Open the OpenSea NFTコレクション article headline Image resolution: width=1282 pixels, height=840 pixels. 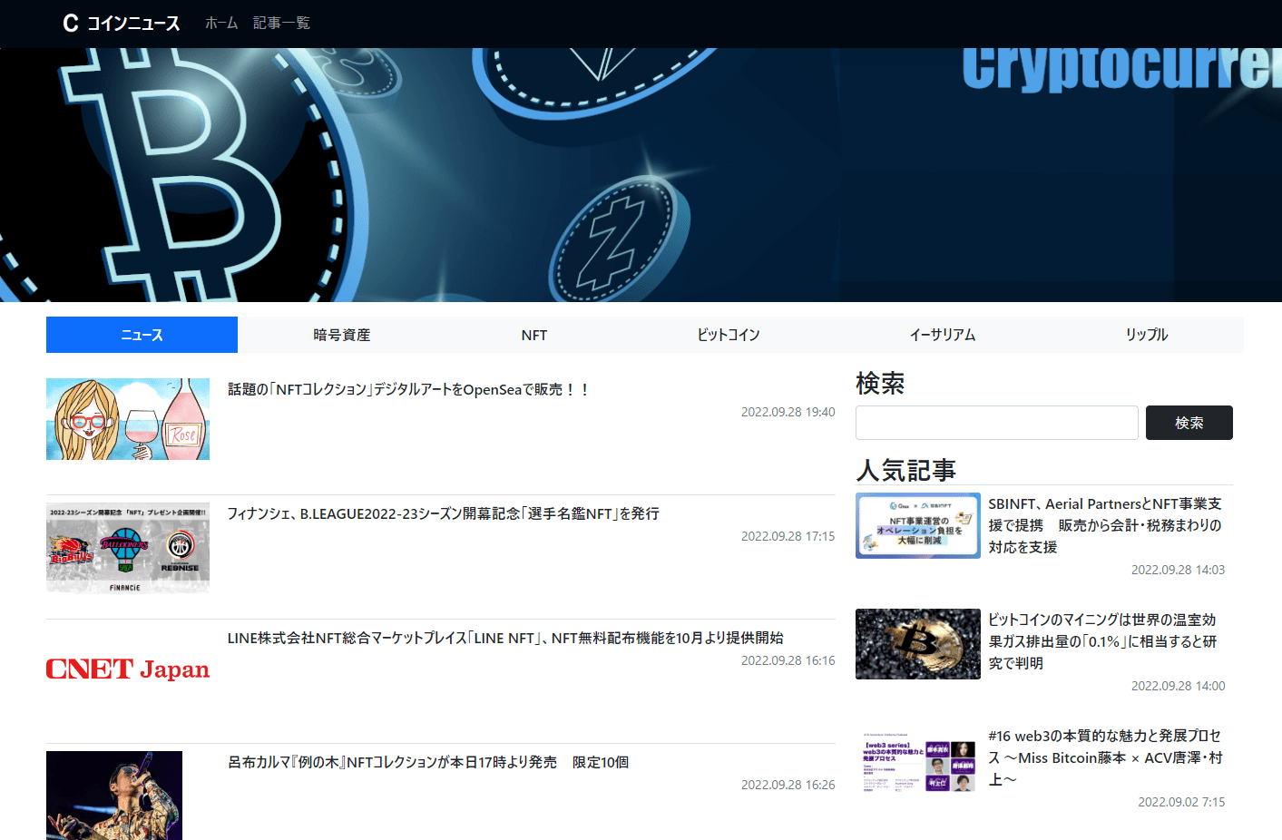tap(408, 389)
